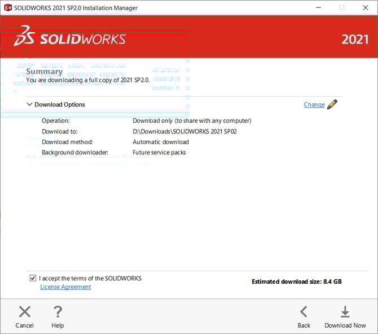
Task: Click the SOLIDWORKS logo in the red banner
Action: tap(70, 37)
